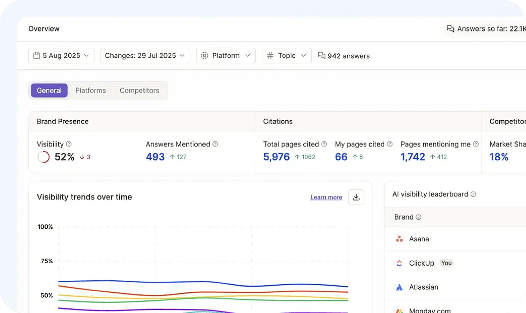Click the download icon on Visibility trends chart
This screenshot has height=313, width=526.
pos(356,197)
